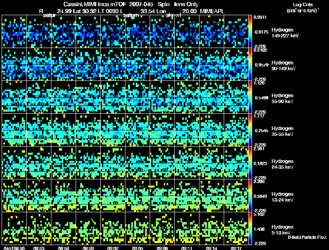Click the 09:11 time label
Screen dimensions: 329x250
click(x=187, y=248)
